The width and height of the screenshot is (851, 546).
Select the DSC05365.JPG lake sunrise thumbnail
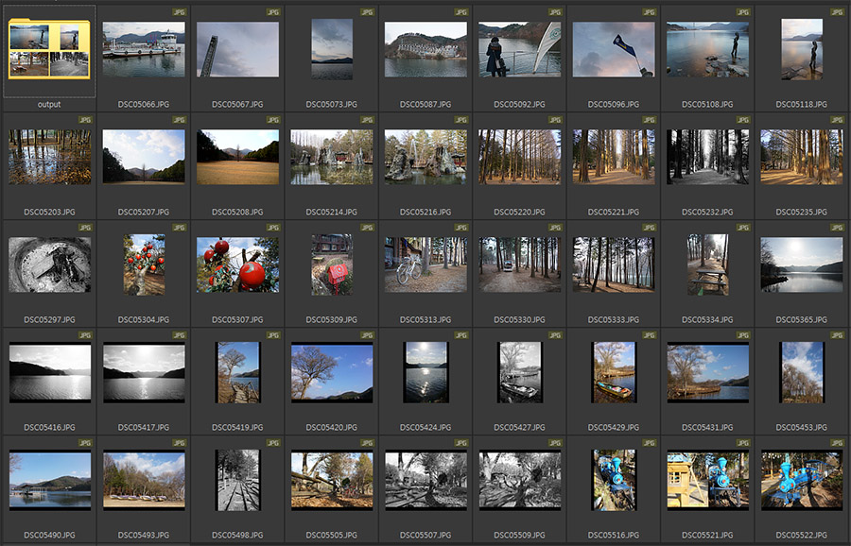pos(802,264)
